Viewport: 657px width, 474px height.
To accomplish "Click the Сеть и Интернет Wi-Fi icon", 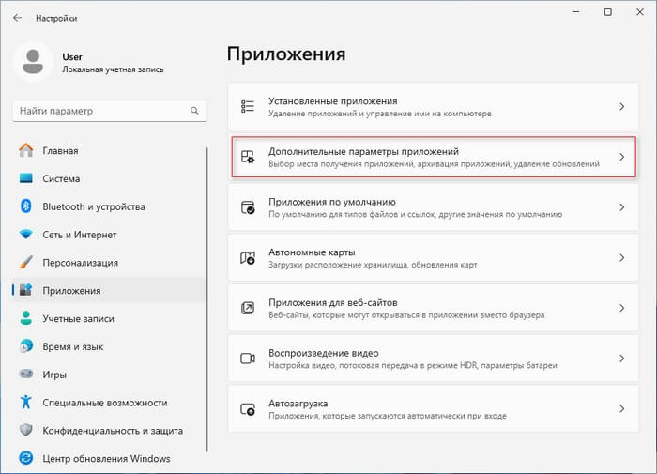I will [x=25, y=235].
